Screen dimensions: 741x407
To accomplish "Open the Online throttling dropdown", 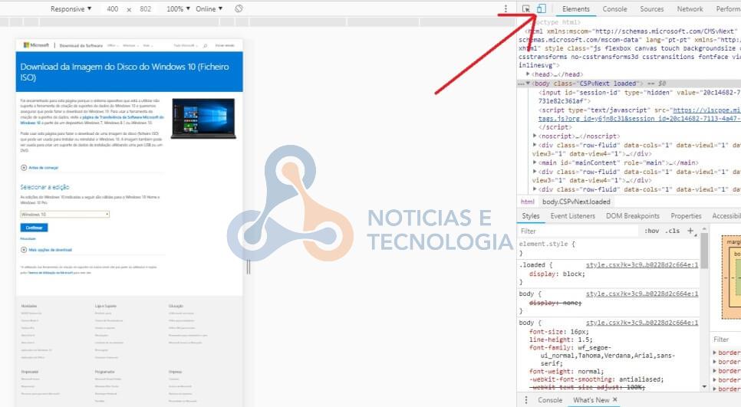I will pos(209,9).
